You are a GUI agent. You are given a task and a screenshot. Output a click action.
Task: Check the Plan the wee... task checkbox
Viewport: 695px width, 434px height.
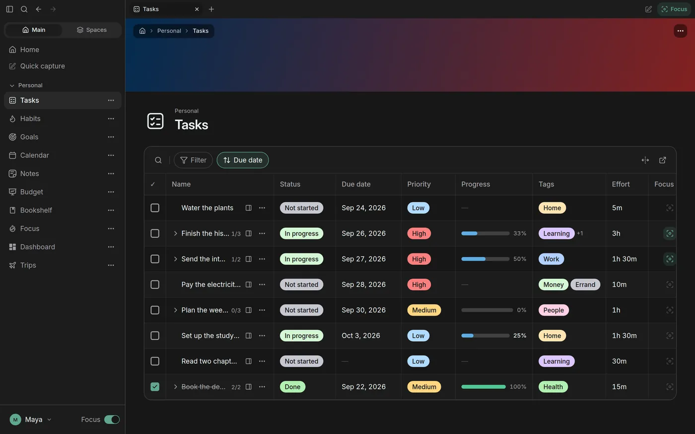click(x=155, y=310)
